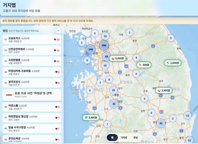
Task: Open the 12 cluster marker
Action: [189, 140]
